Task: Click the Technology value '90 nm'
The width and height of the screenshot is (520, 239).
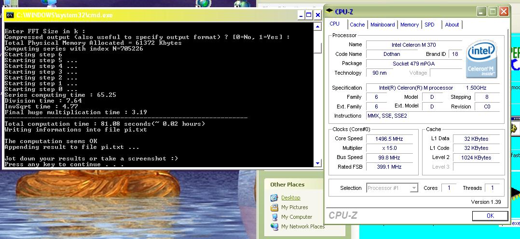Action: coord(379,73)
